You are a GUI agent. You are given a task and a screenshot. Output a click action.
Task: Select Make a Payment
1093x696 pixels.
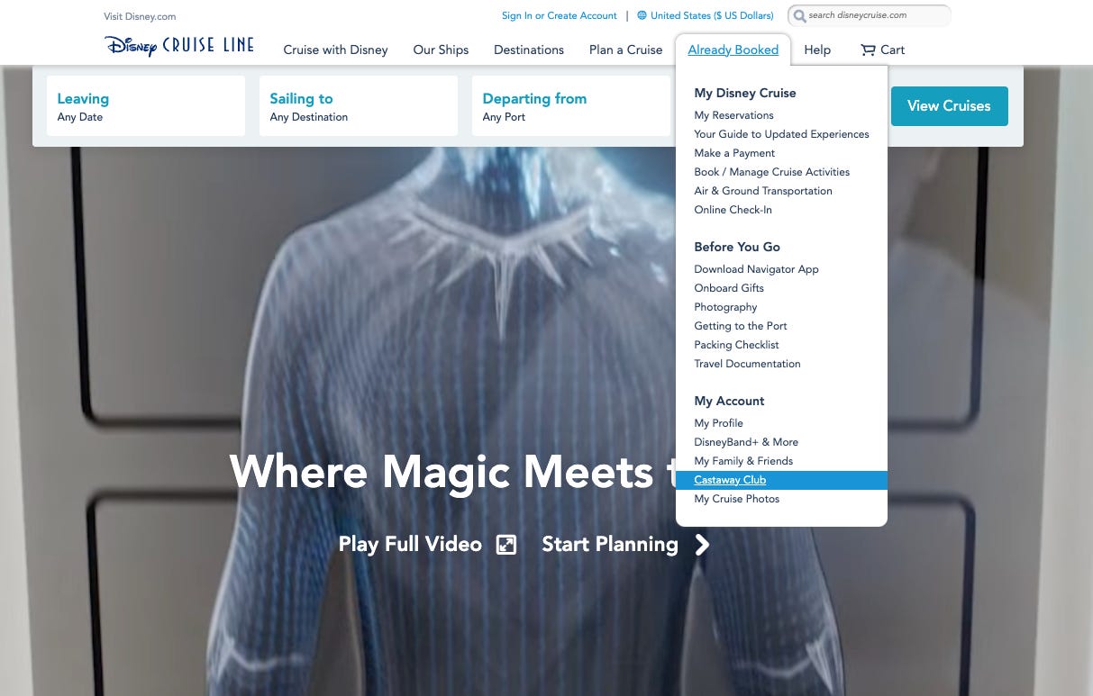point(734,153)
